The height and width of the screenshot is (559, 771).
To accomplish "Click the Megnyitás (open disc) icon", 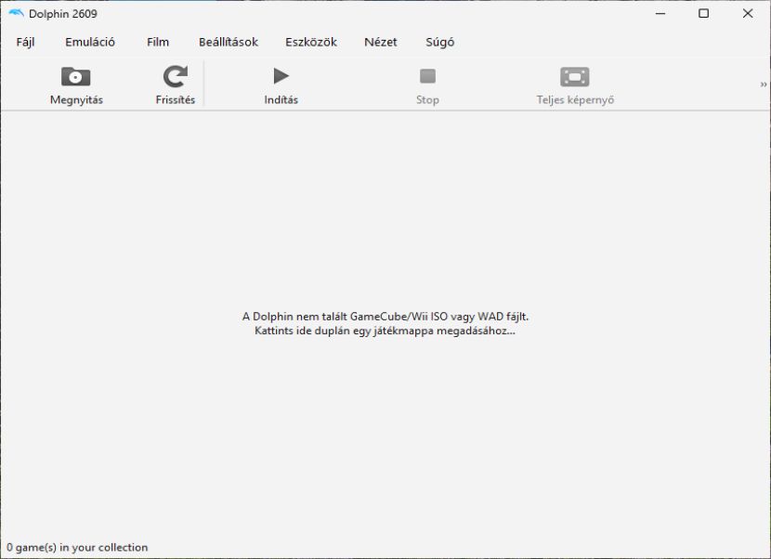I will click(x=76, y=77).
